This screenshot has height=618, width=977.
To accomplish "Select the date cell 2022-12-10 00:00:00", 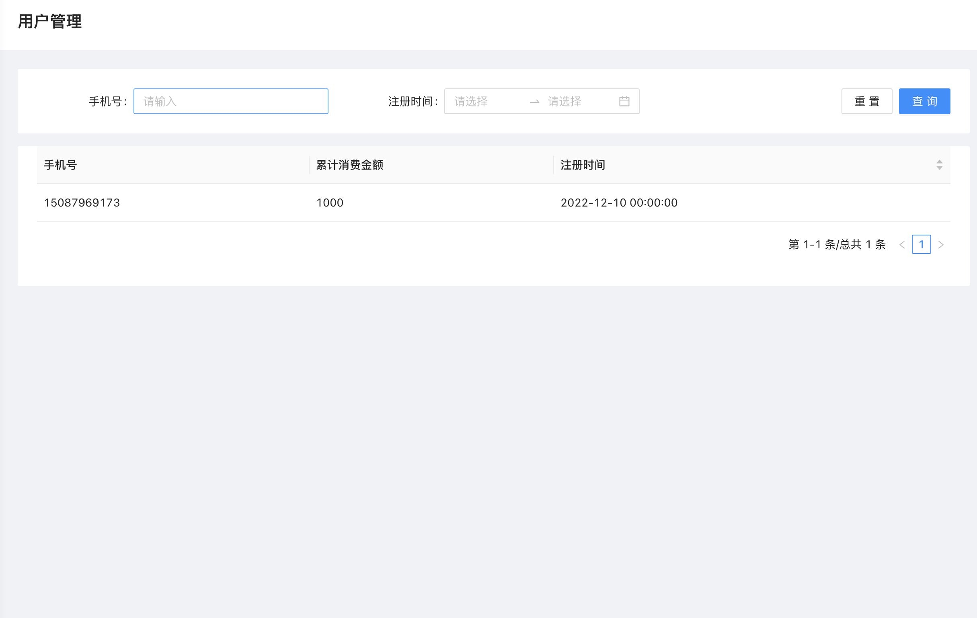I will (619, 203).
